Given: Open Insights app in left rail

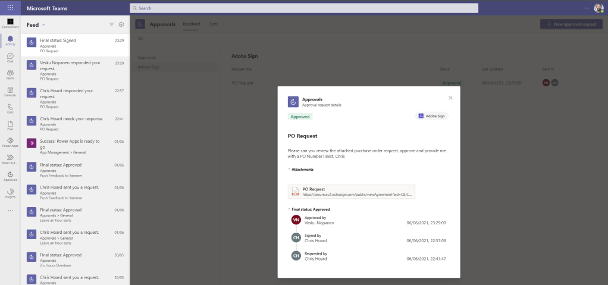Looking at the screenshot, I should (10, 192).
